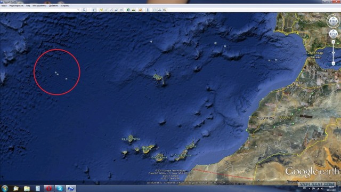The width and height of the screenshot is (341, 192).
Task: Expand the search history dropdown arrow
Action: click(78, 10)
